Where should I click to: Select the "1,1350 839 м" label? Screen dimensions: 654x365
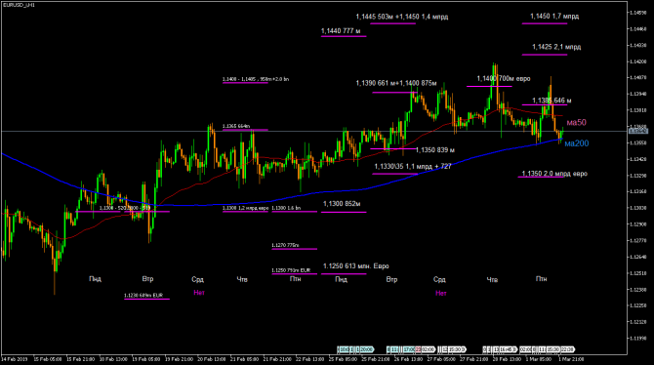(x=435, y=149)
